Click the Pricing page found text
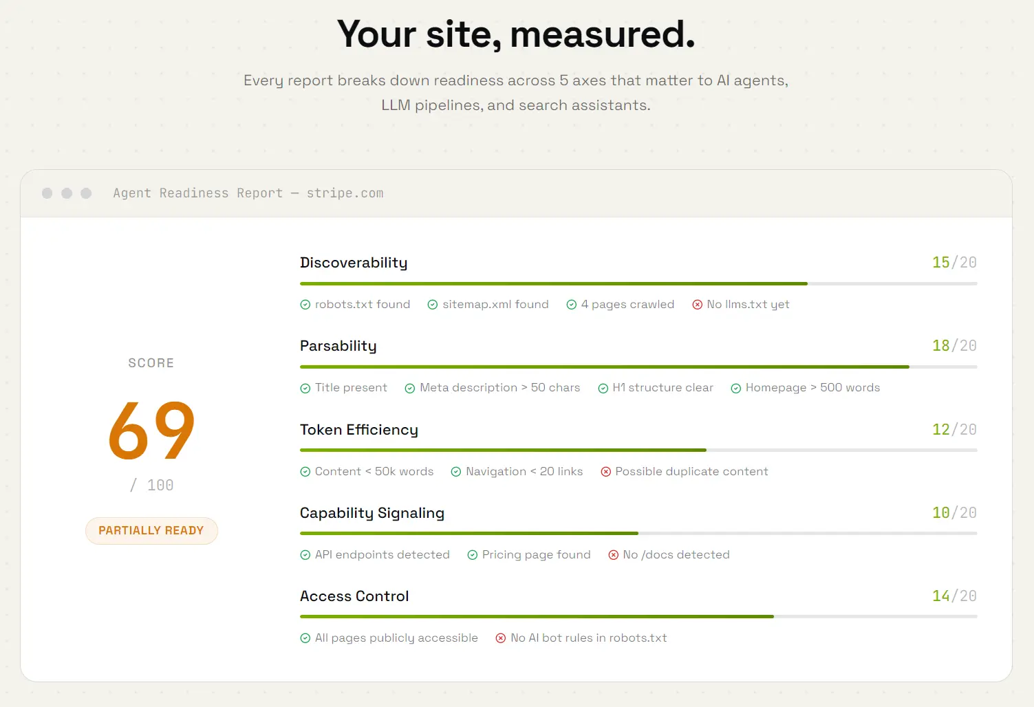This screenshot has width=1034, height=707. pos(537,555)
